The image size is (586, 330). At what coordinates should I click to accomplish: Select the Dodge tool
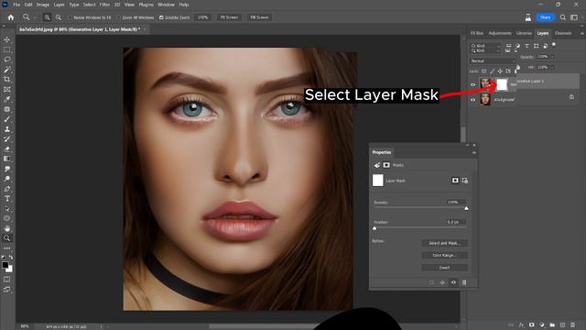coord(6,179)
